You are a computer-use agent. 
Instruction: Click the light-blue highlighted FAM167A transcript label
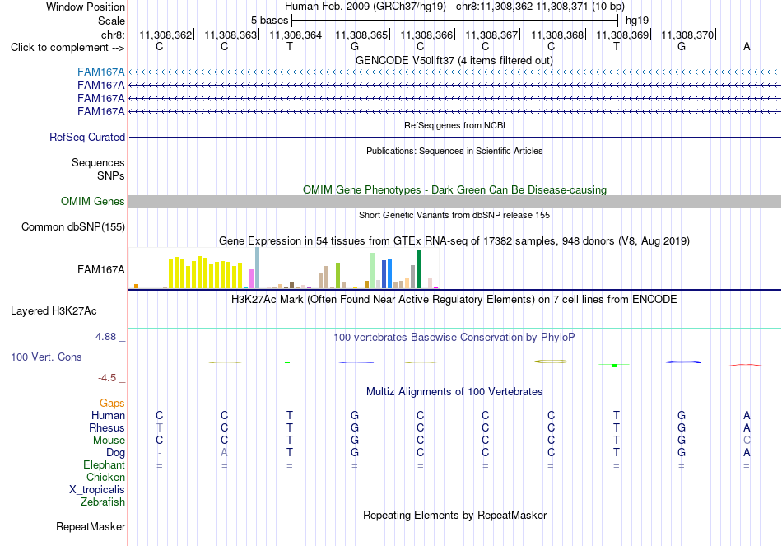click(x=100, y=72)
